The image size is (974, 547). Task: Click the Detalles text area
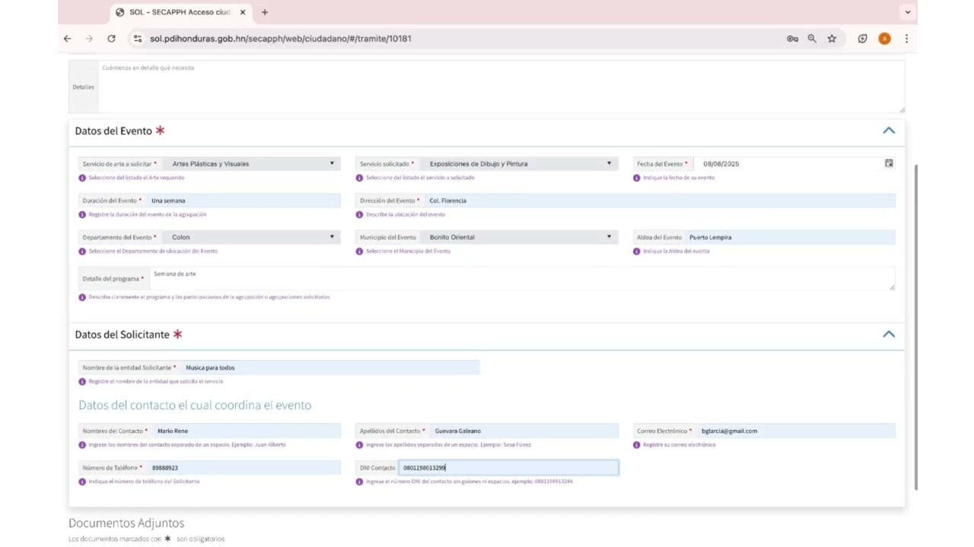point(501,87)
